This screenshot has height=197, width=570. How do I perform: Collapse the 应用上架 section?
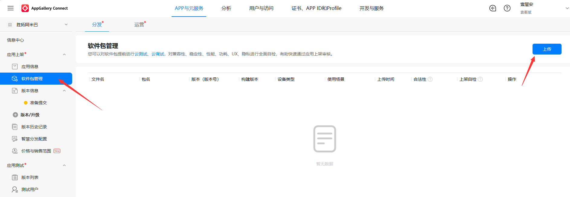click(x=64, y=55)
